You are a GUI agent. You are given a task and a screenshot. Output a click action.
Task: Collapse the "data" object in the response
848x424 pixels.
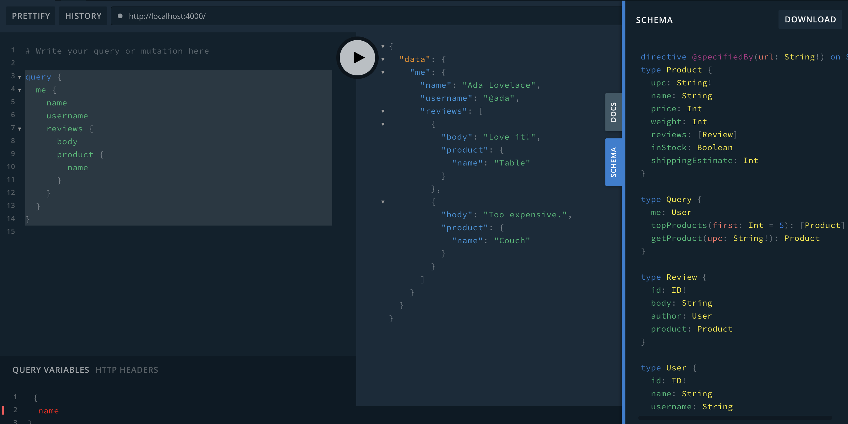[x=383, y=59]
